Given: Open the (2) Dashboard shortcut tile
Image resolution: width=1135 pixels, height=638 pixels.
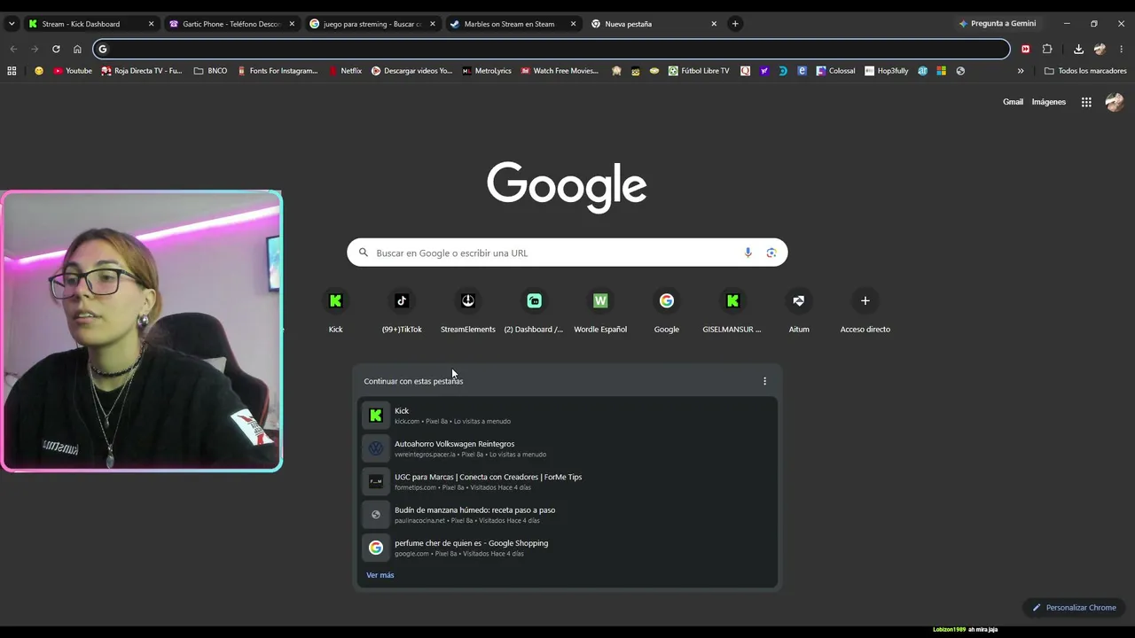Looking at the screenshot, I should pos(534,312).
